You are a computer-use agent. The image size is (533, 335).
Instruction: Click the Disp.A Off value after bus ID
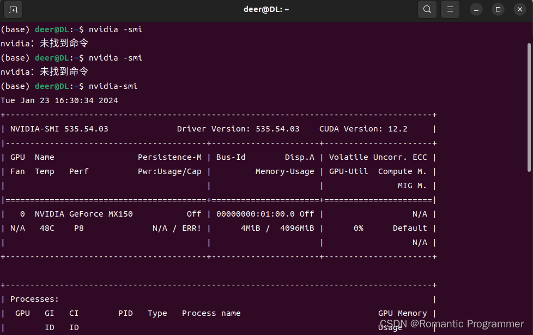pos(307,214)
